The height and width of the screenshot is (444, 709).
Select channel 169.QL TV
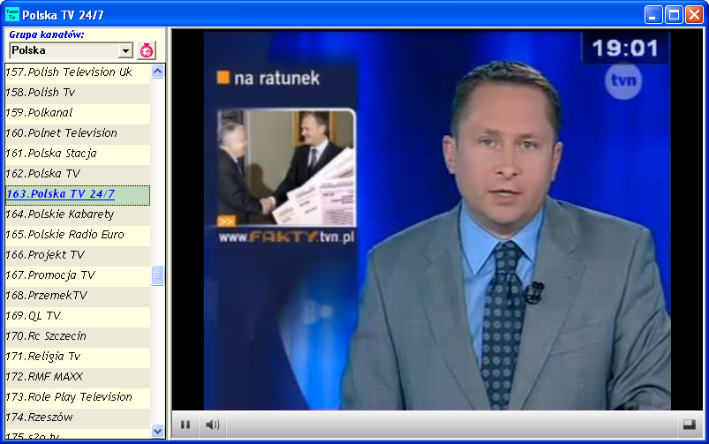click(x=78, y=316)
